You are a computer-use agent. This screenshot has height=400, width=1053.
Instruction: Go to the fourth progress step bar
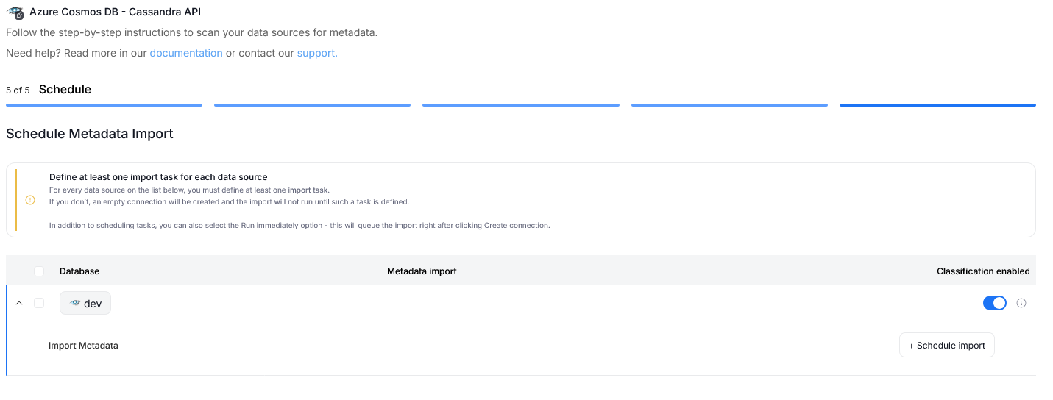pos(729,105)
